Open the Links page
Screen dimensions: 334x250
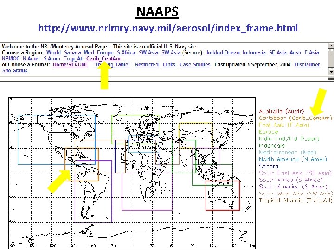(169, 64)
